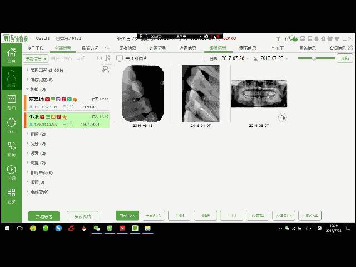
Task: Switch to the 回访信息 tab
Action: tap(308, 48)
